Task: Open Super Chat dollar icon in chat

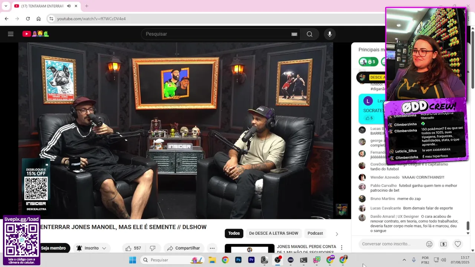Action: coord(443,244)
